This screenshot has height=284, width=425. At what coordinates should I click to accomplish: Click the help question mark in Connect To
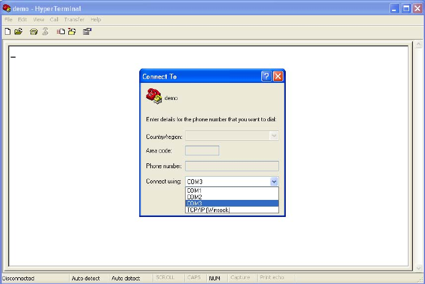point(266,76)
